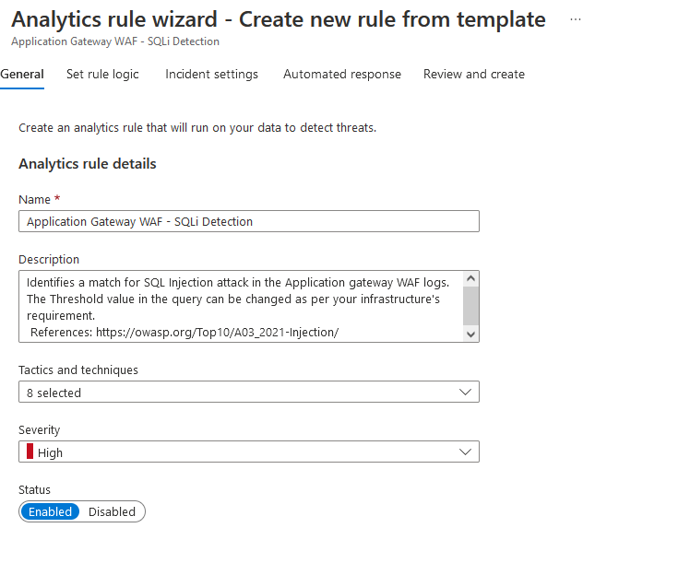
Task: Set rule status to Enabled
Action: tap(50, 511)
